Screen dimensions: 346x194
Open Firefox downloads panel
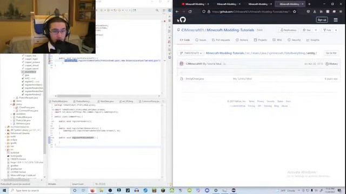[x=315, y=11]
